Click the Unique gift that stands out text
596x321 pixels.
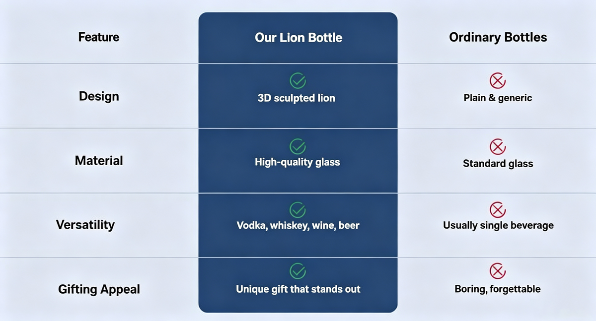coord(298,289)
